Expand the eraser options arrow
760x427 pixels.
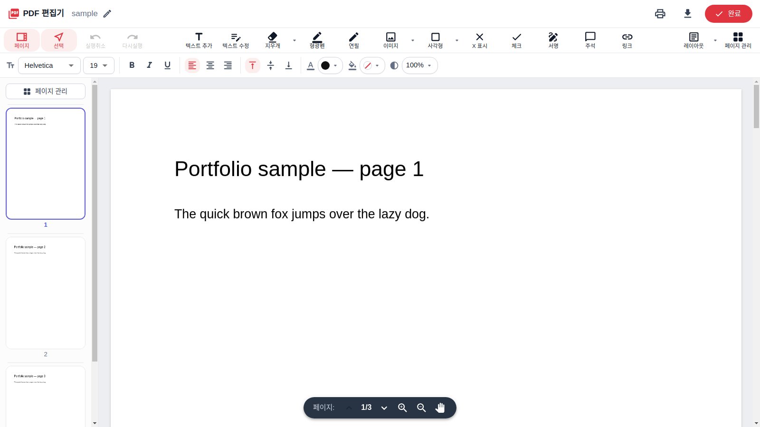coord(294,40)
